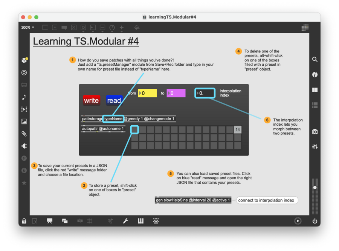Open the images browser in left sidebar
339x251 pixels.
(24, 122)
